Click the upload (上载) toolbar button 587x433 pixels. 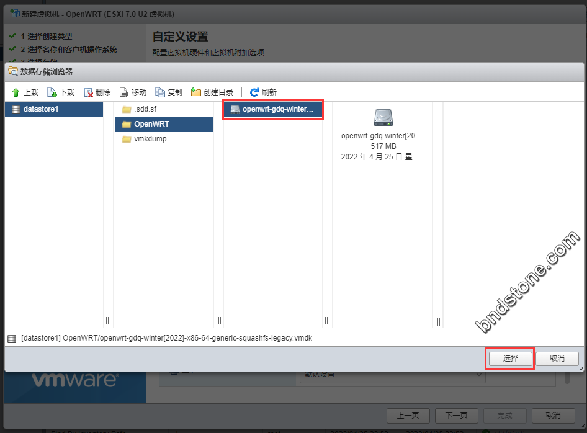25,92
